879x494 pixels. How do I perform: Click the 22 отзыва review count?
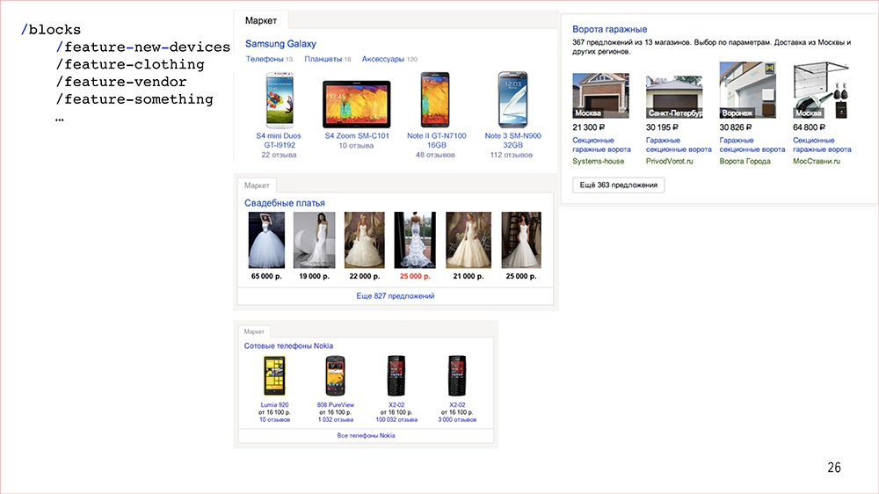tap(279, 155)
